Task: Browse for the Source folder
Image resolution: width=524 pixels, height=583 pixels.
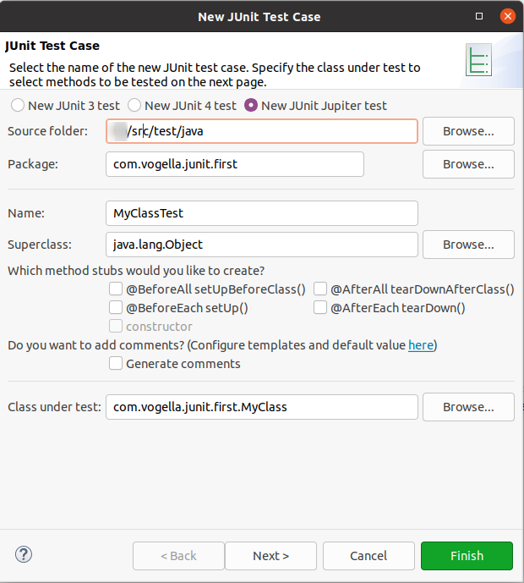Action: pos(467,131)
